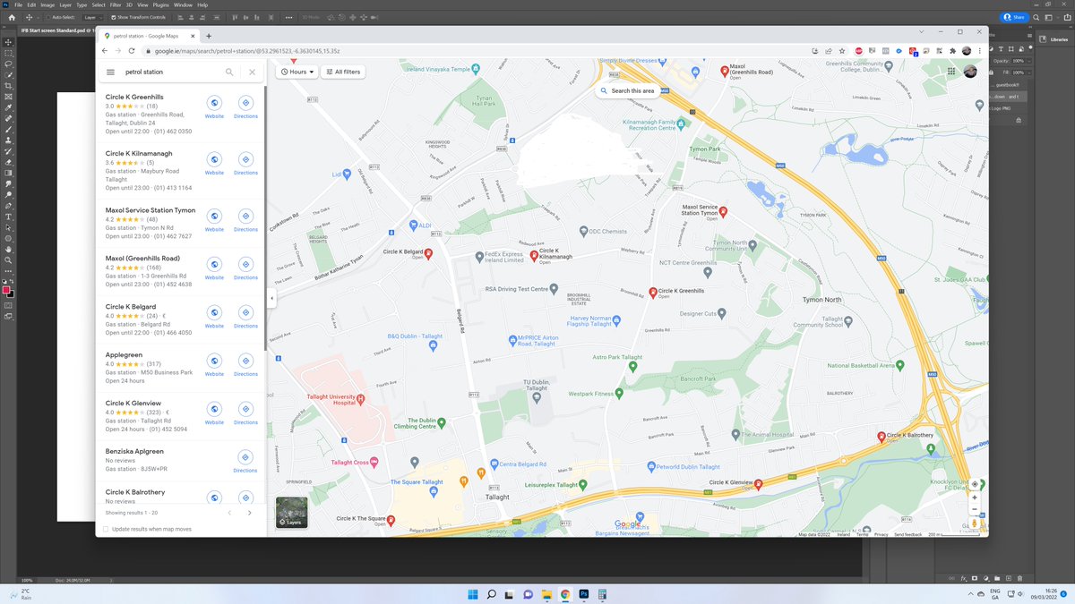This screenshot has width=1075, height=604.
Task: Bookmark this page with the star icon
Action: [842, 50]
